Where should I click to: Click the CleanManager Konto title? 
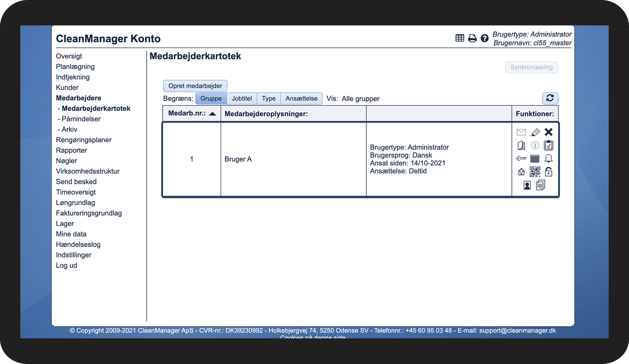click(x=108, y=38)
